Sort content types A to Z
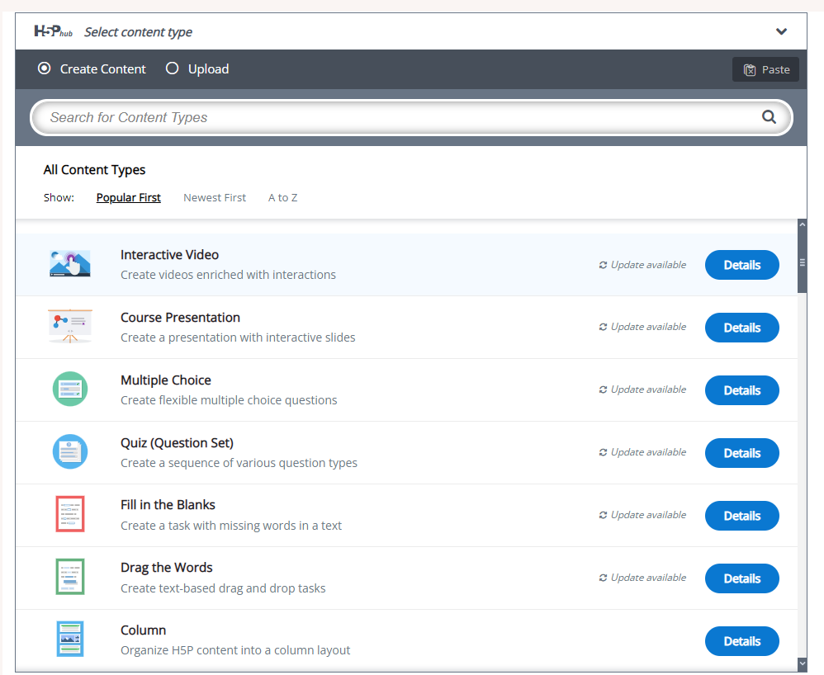Image resolution: width=824 pixels, height=675 pixels. (x=282, y=198)
